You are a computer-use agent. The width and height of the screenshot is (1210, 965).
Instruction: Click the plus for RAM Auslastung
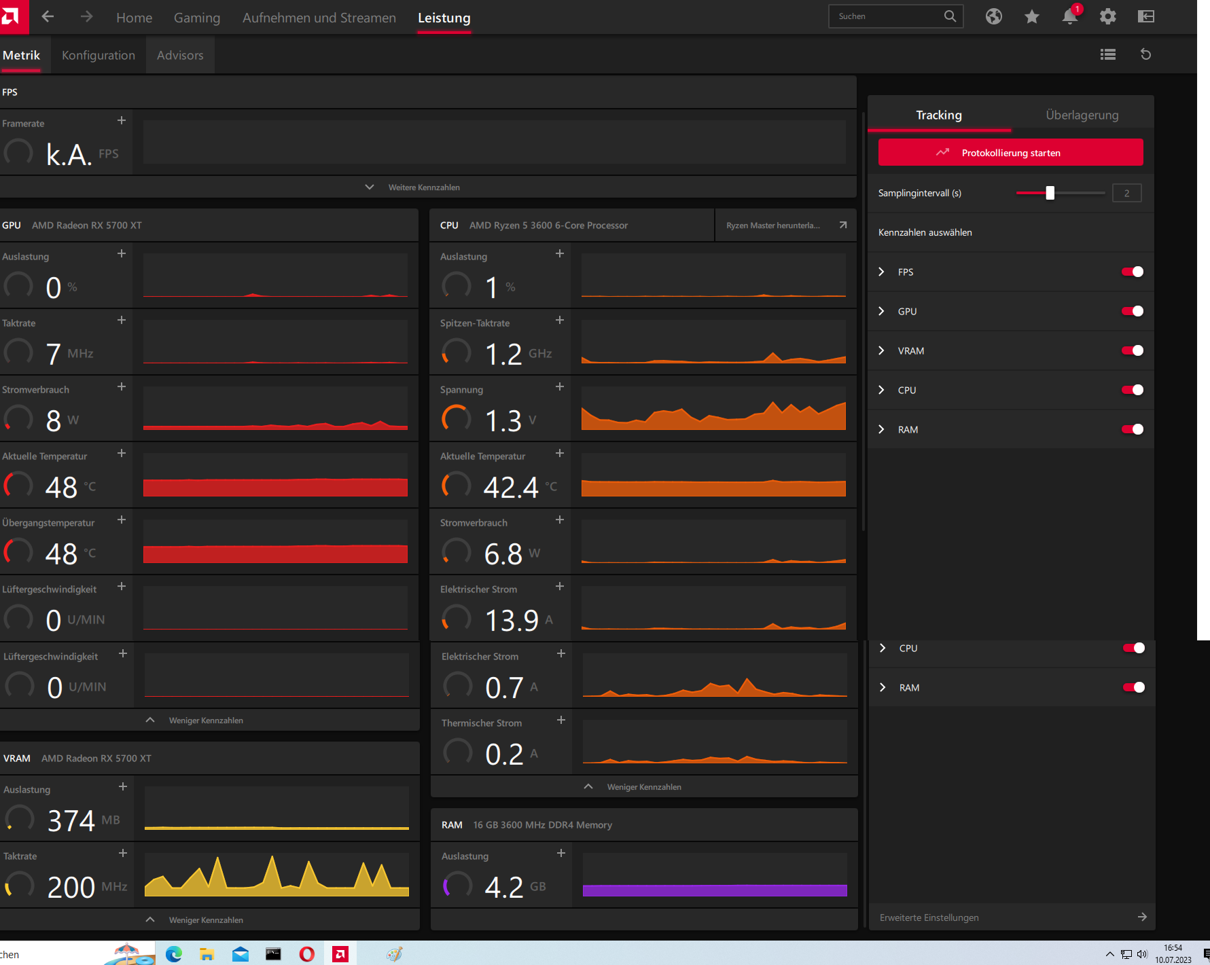(561, 853)
